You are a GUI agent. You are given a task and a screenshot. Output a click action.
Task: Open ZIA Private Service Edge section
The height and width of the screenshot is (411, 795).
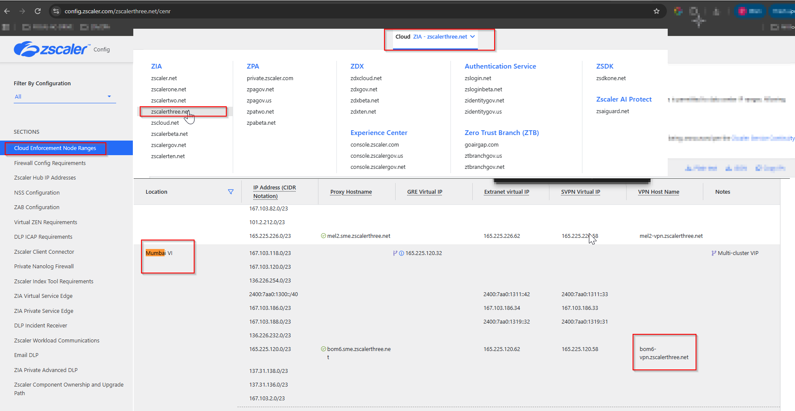(x=44, y=311)
